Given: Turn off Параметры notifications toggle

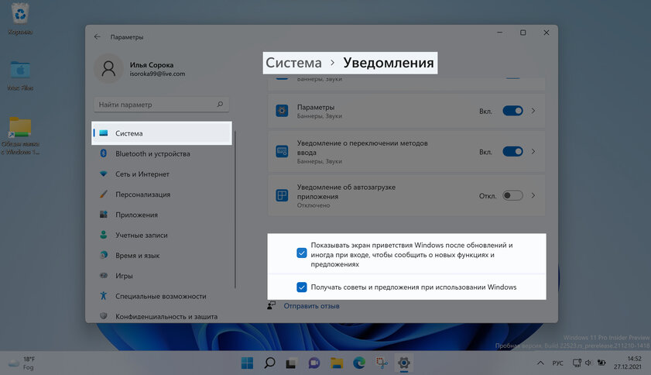Looking at the screenshot, I should [512, 111].
